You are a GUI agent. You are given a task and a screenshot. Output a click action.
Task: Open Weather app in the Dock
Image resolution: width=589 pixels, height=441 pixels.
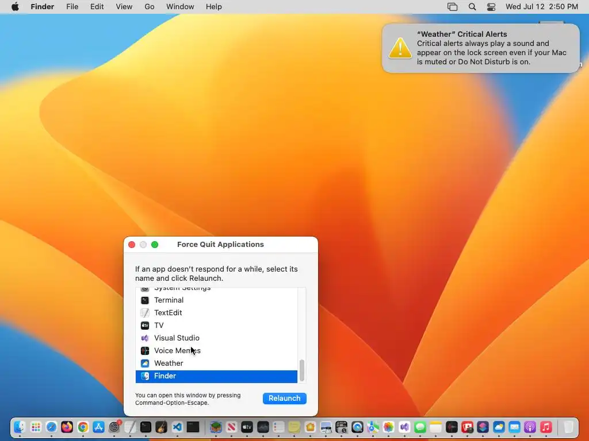(x=499, y=427)
